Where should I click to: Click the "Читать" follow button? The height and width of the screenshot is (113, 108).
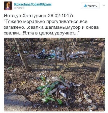click(90, 6)
